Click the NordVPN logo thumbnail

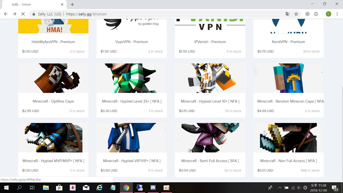point(288,26)
